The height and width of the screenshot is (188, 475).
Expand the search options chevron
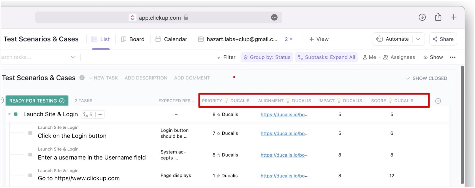[73, 57]
